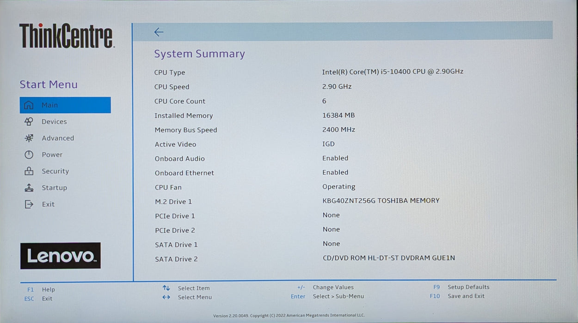Click the +/- Change Values hint
578x323 pixels.
pos(325,287)
